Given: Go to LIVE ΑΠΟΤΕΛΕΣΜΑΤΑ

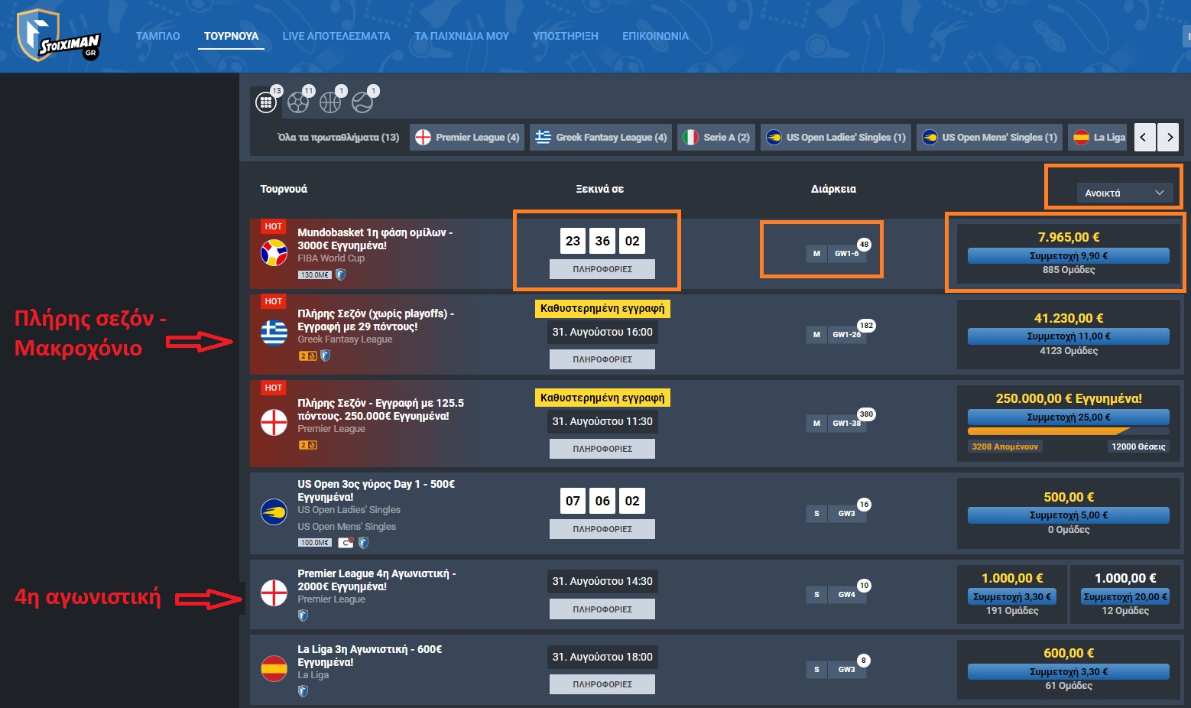Looking at the screenshot, I should pyautogui.click(x=336, y=36).
